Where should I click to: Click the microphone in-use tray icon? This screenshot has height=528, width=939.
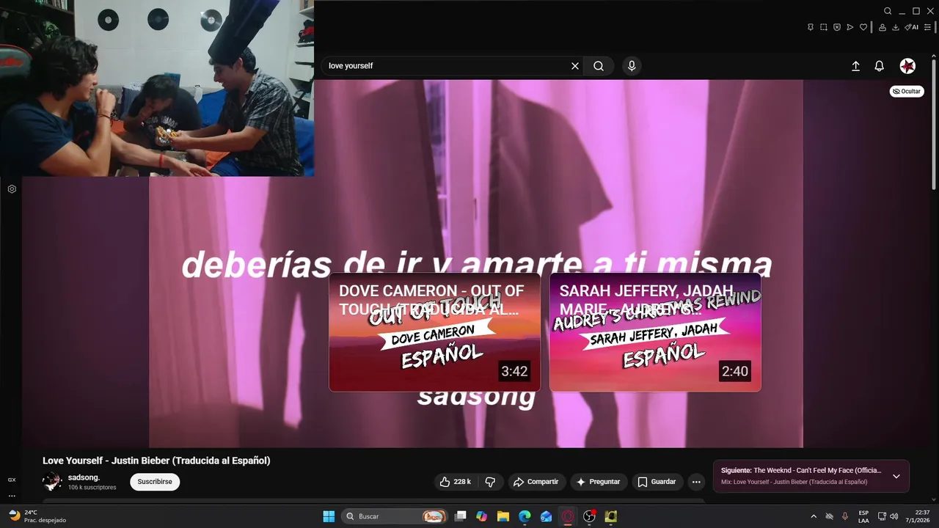click(845, 516)
